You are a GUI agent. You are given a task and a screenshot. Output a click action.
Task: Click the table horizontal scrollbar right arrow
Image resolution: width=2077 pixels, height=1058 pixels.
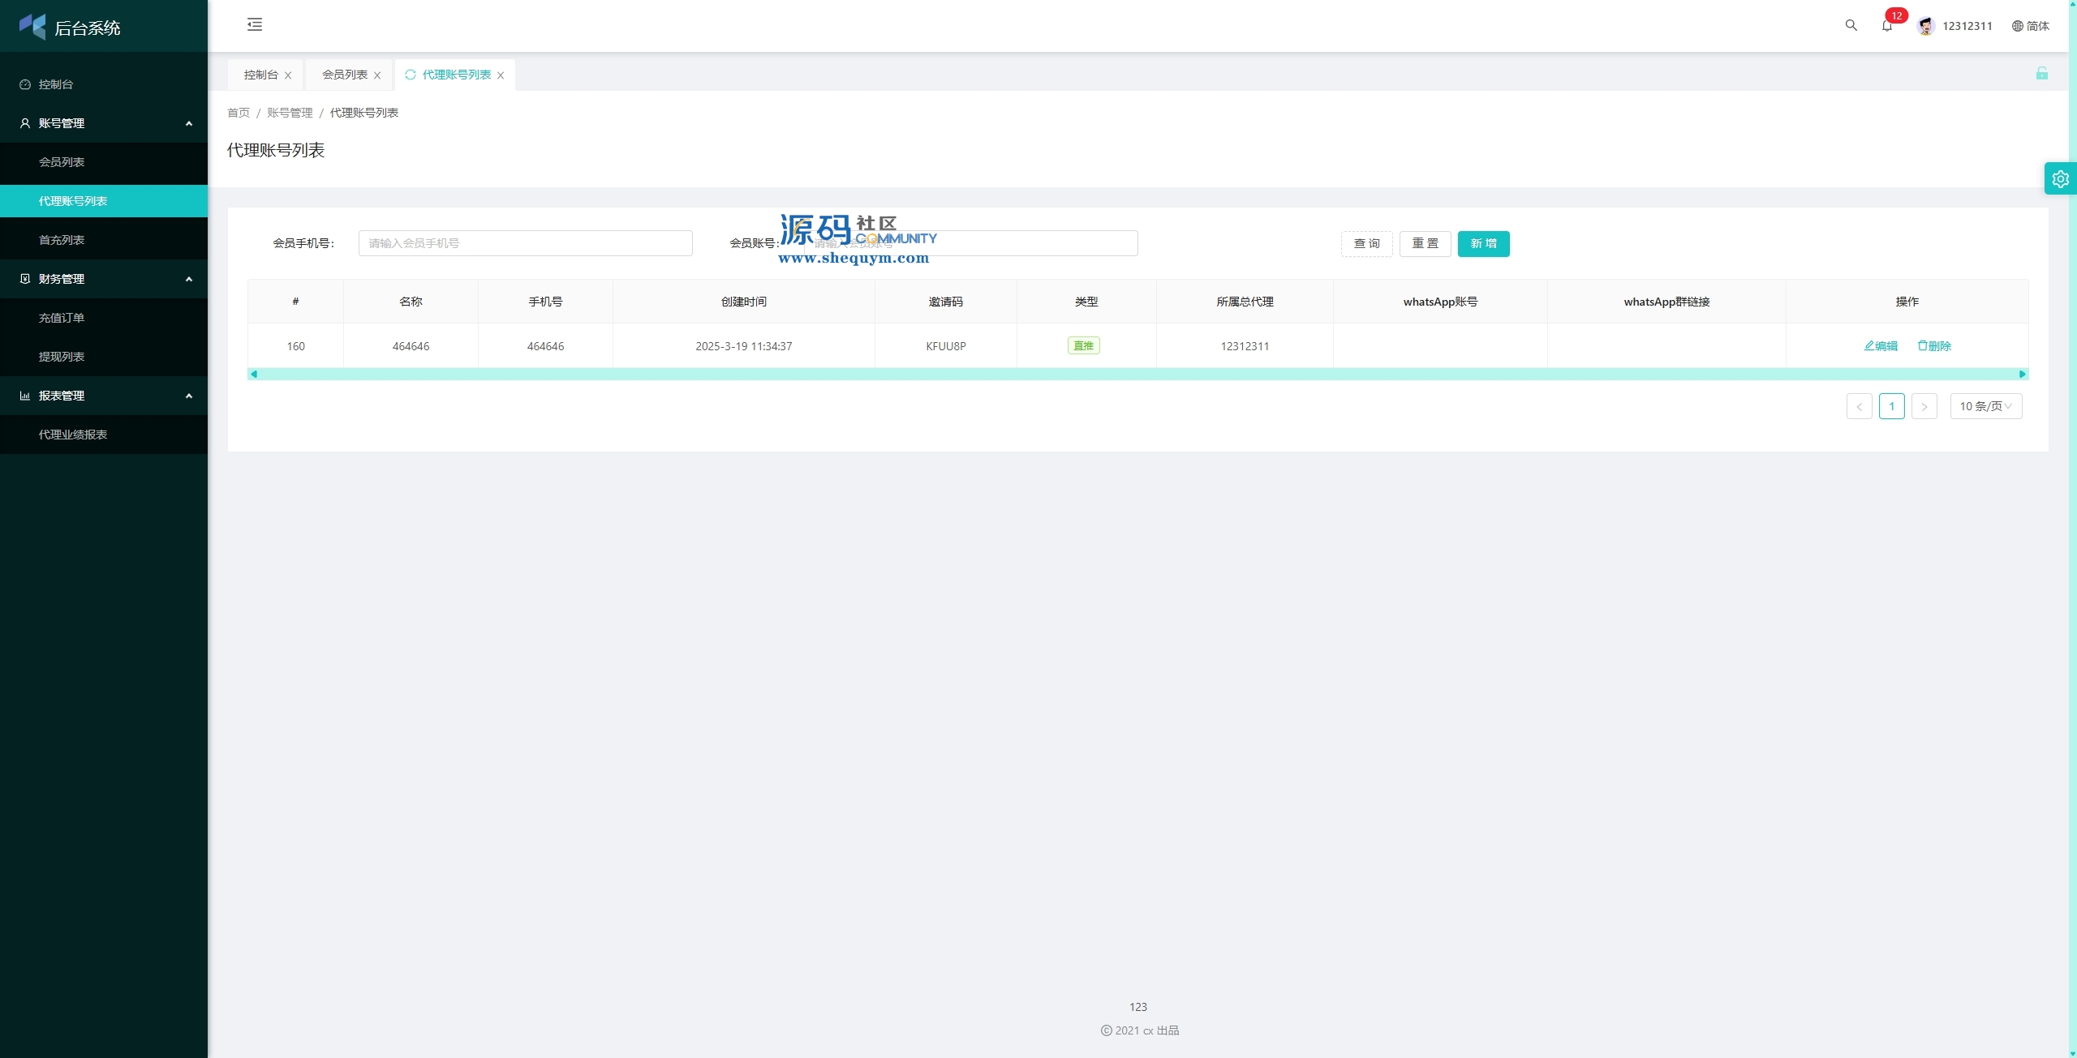coord(2022,374)
